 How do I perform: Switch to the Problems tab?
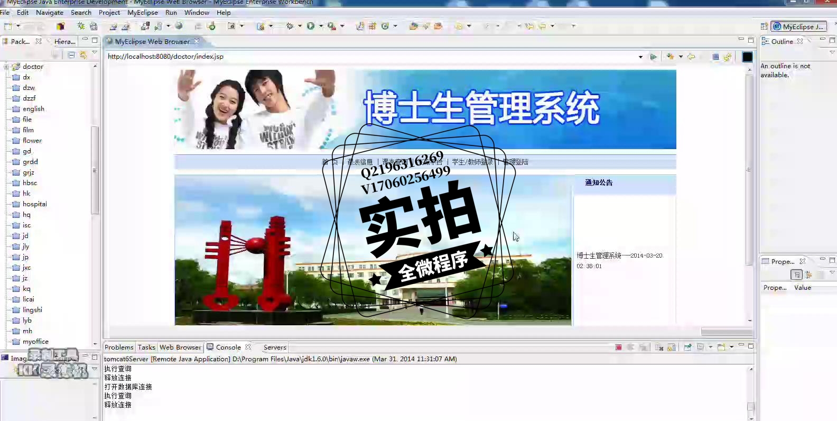click(119, 347)
